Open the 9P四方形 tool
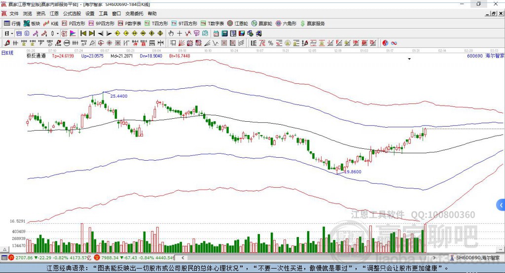 coord(102,24)
